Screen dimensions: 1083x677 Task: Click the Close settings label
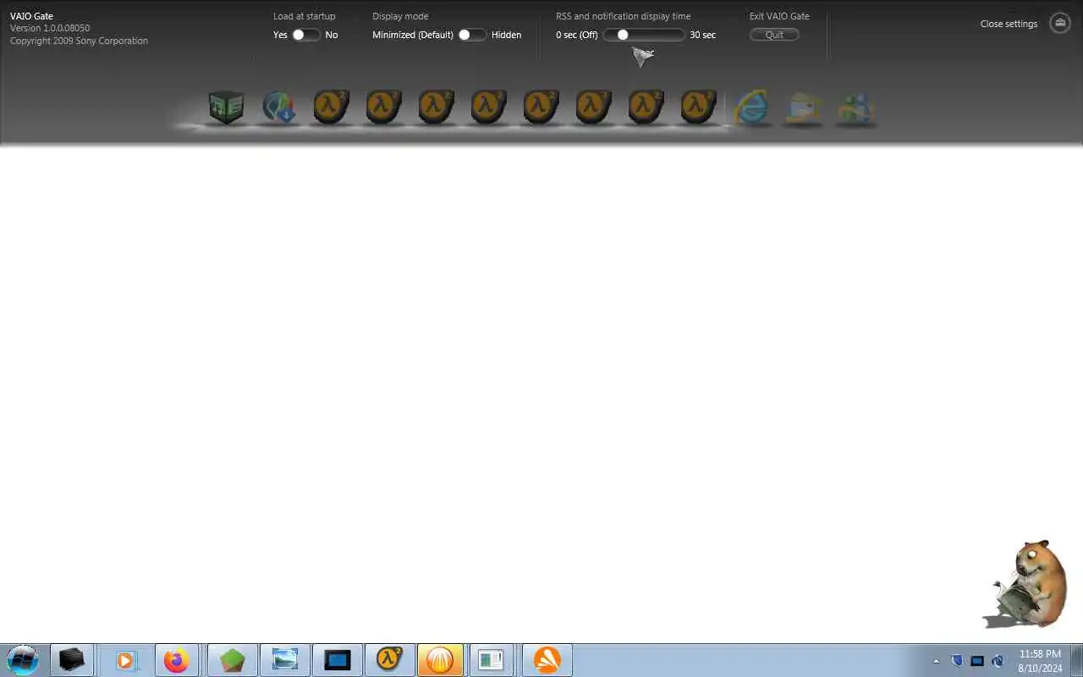[1009, 24]
